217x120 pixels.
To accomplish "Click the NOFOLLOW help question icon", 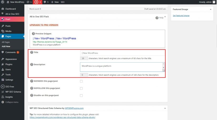I will [x=32, y=88].
